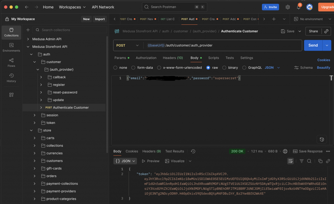
Task: Open the Test Results tab
Action: coord(175,151)
